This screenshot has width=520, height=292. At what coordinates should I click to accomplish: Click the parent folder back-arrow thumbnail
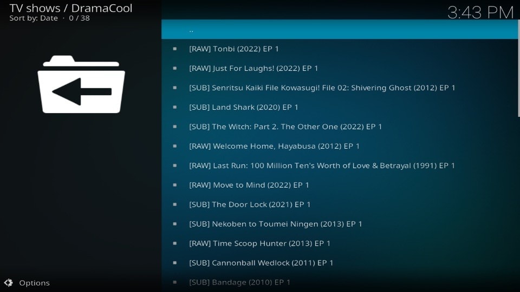81,84
